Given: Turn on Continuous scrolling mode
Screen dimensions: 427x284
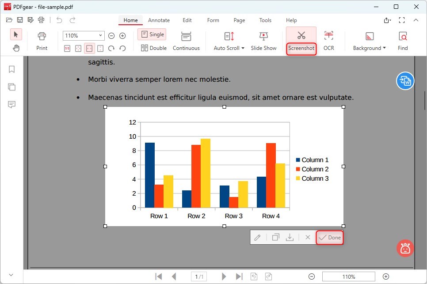Looking at the screenshot, I should tap(186, 39).
